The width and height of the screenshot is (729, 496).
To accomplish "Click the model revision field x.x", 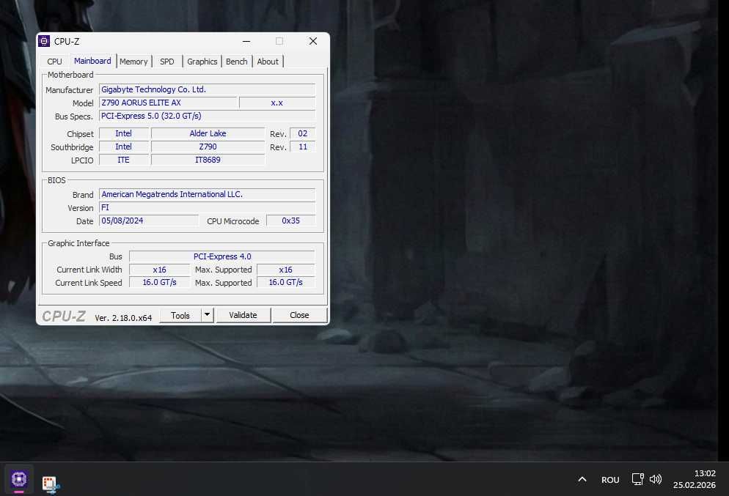I will click(x=277, y=103).
